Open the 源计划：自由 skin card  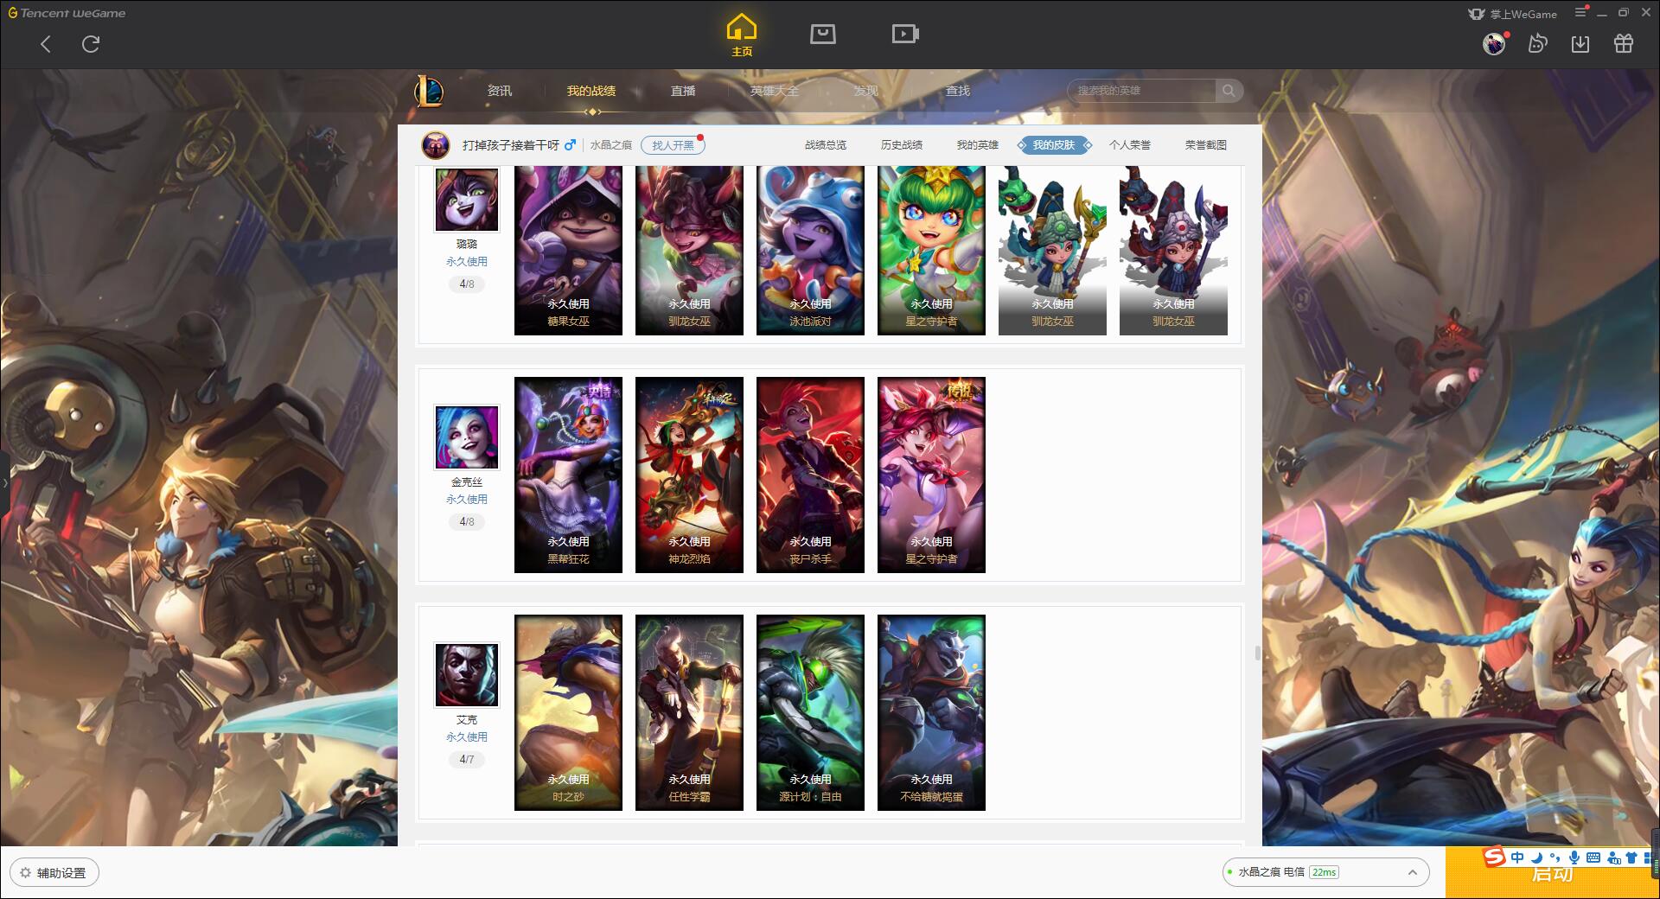(x=810, y=712)
